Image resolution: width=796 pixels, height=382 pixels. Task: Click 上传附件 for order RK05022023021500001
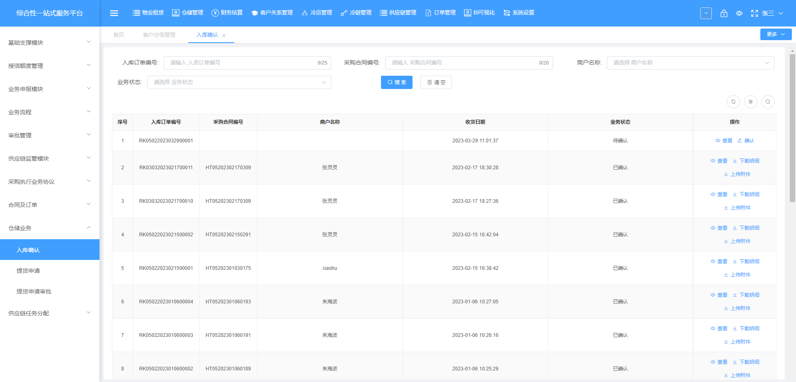click(x=737, y=275)
